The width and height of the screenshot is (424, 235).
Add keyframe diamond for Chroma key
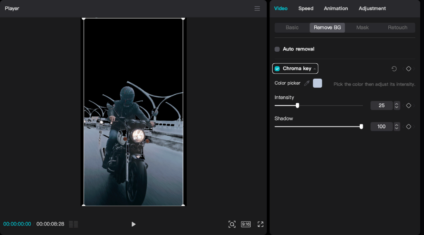tap(409, 69)
